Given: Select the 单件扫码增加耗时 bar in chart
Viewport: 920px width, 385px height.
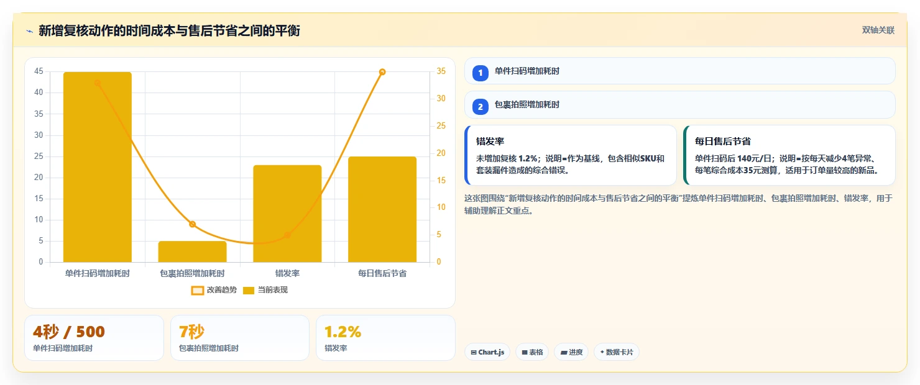Looking at the screenshot, I should click(x=98, y=167).
